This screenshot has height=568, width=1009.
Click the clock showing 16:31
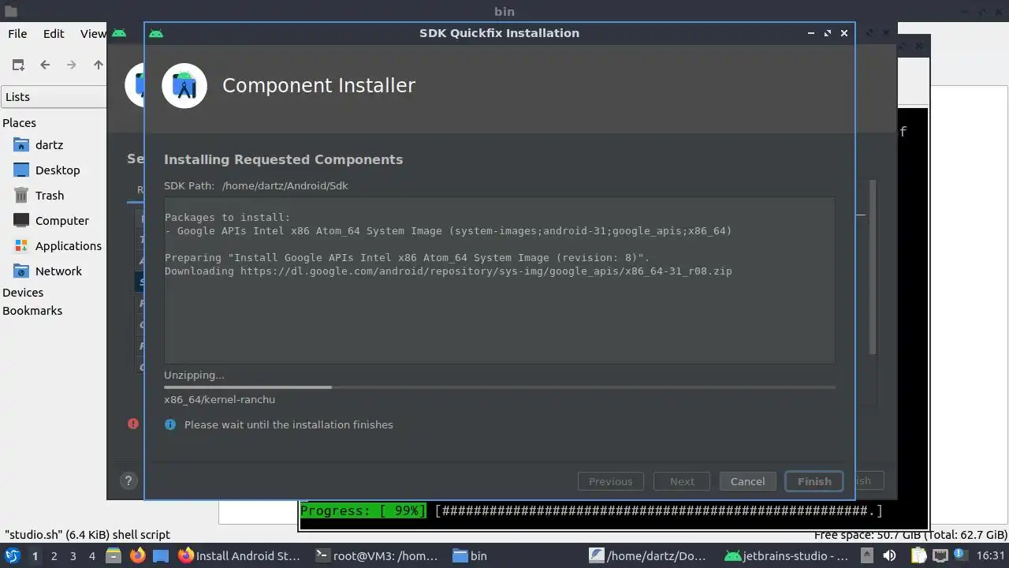point(991,555)
